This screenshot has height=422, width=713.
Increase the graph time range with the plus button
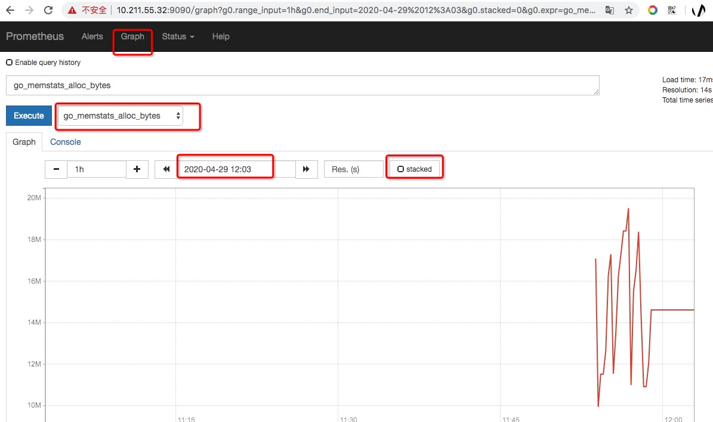[x=137, y=169]
